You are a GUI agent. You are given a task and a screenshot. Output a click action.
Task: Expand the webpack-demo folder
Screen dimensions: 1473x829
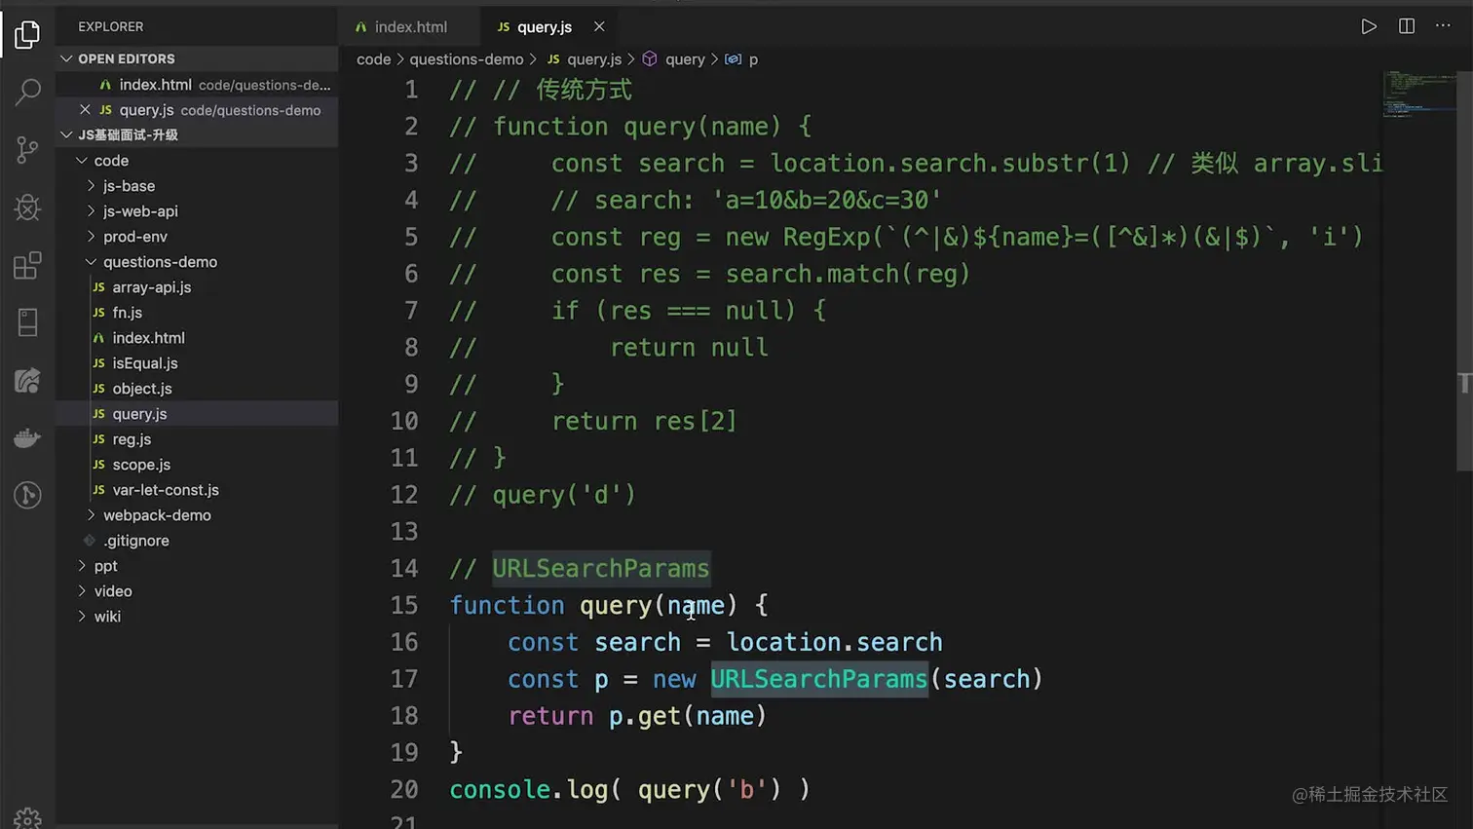pos(197,515)
